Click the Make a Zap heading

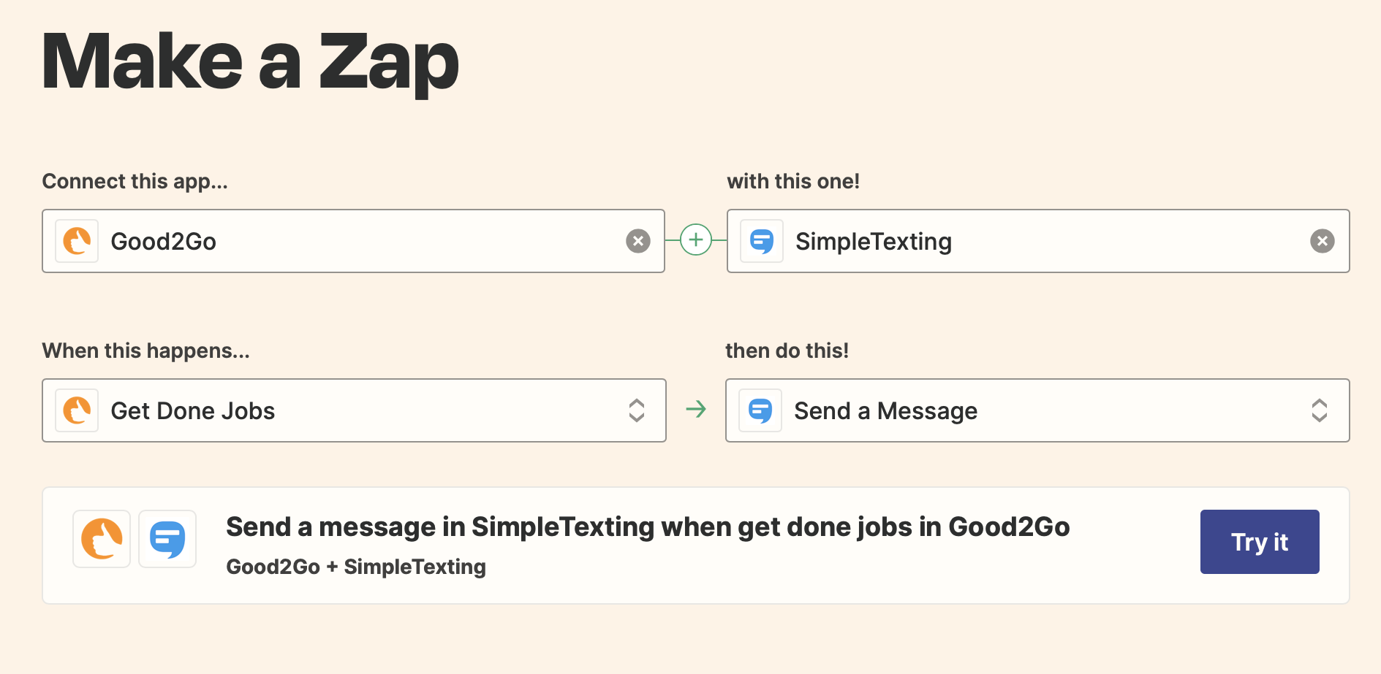click(x=251, y=64)
